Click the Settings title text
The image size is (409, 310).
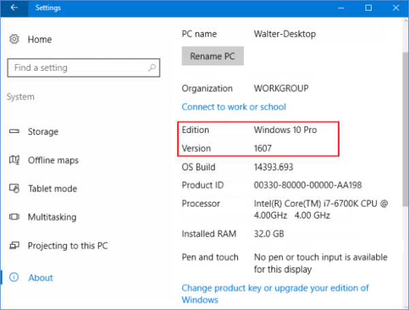point(48,7)
